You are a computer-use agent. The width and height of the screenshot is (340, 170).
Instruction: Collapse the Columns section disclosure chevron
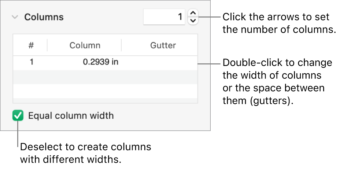point(15,17)
